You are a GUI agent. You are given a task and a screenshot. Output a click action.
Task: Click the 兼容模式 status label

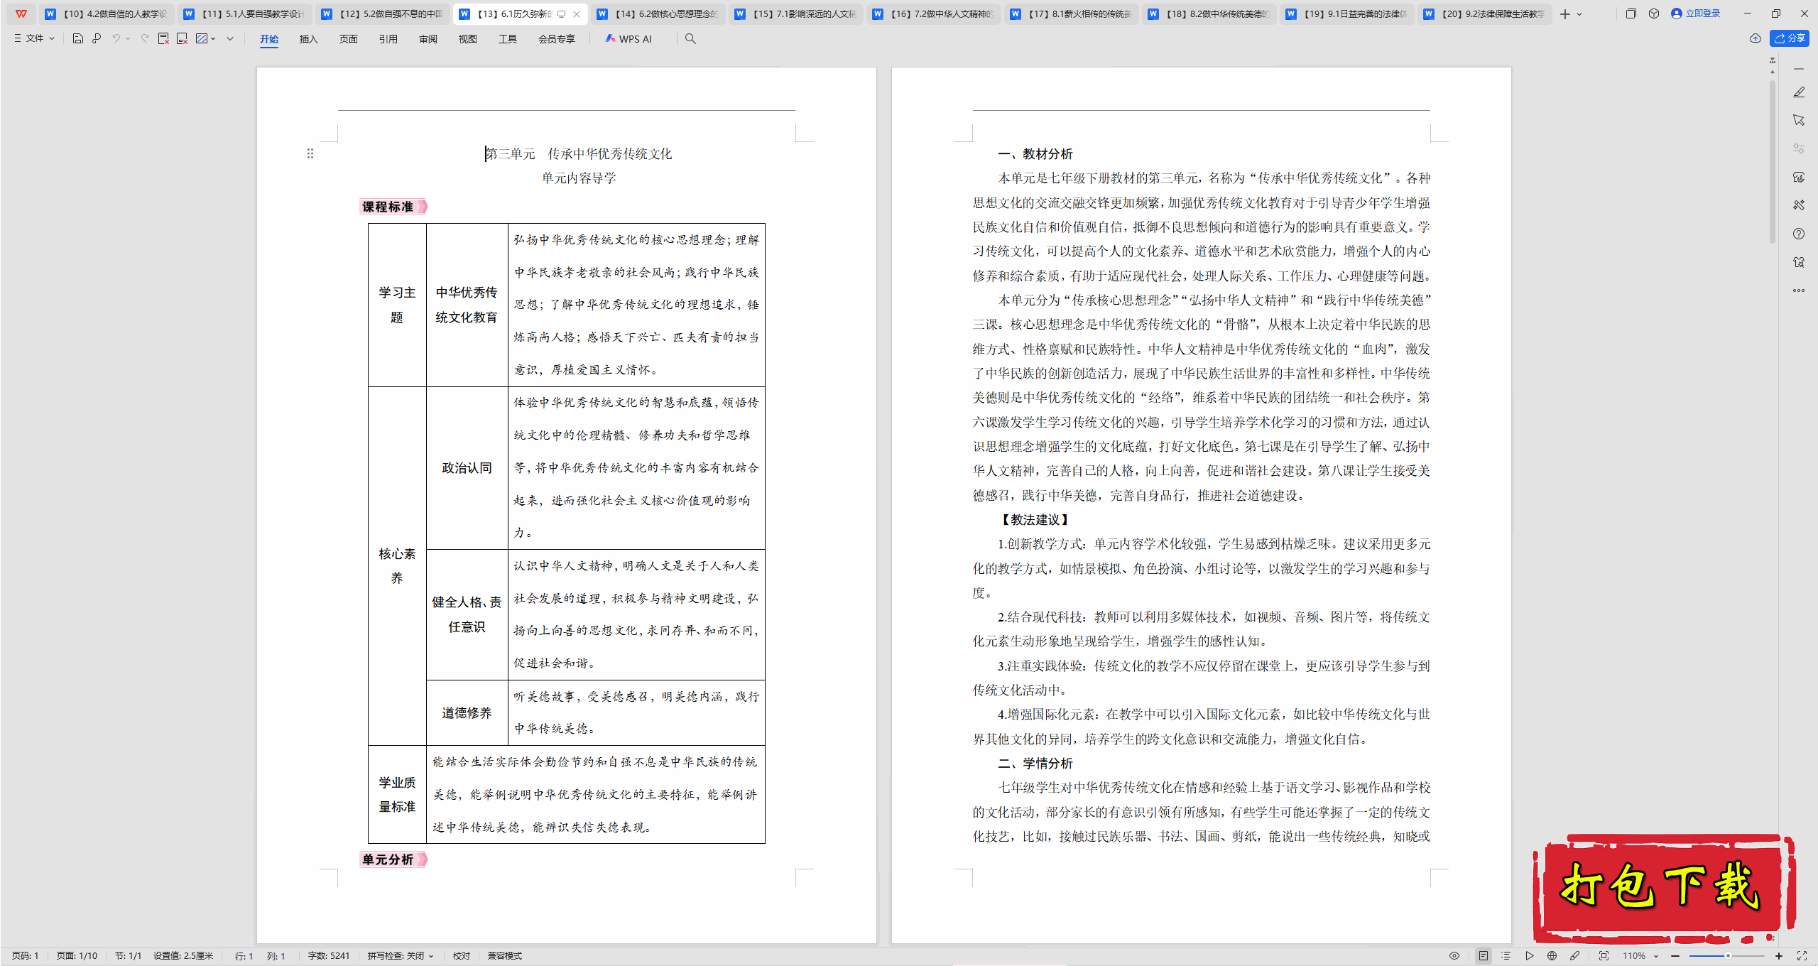(x=504, y=956)
